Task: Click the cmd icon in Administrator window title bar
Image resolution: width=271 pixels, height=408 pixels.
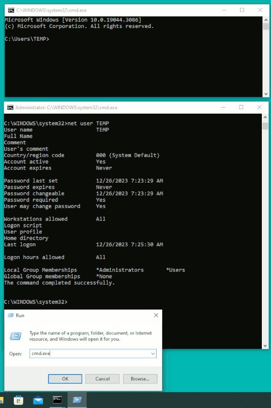Action: (10, 108)
